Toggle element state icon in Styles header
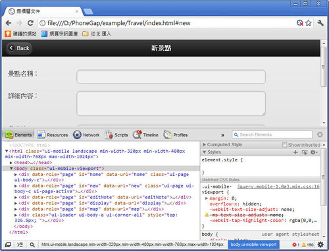 [305, 152]
